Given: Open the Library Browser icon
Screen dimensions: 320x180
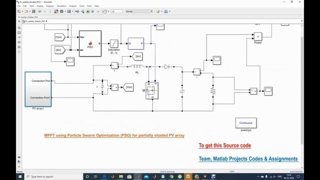Looking at the screenshot, I should coord(56,11).
